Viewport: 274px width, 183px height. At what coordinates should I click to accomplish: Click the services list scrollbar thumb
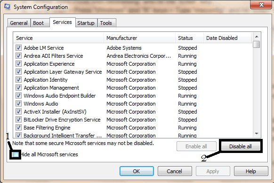pyautogui.click(x=257, y=44)
